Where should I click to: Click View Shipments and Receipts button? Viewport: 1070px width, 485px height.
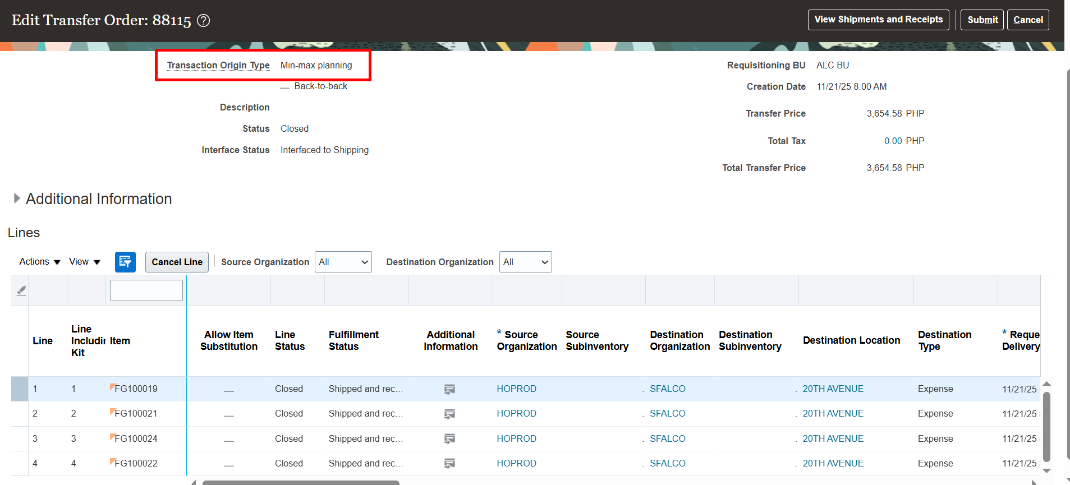click(879, 20)
